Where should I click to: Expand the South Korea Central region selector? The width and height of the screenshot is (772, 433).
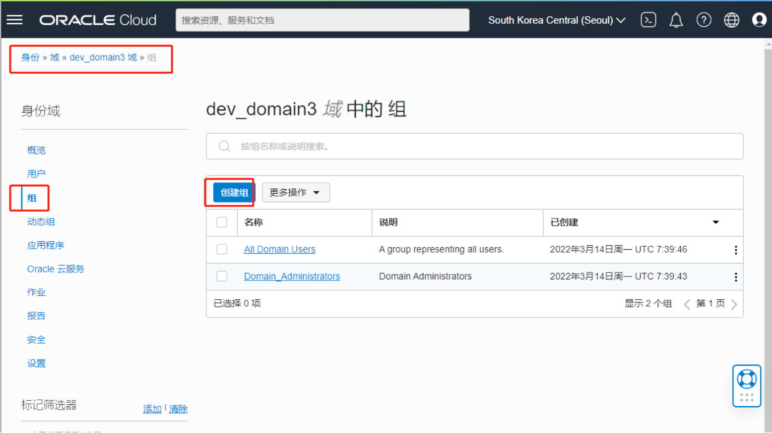click(x=557, y=20)
